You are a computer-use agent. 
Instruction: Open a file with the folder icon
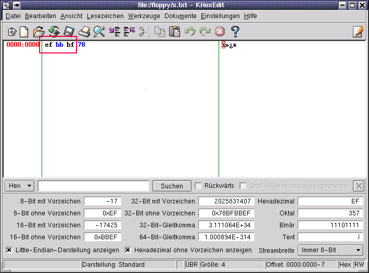[x=39, y=32]
